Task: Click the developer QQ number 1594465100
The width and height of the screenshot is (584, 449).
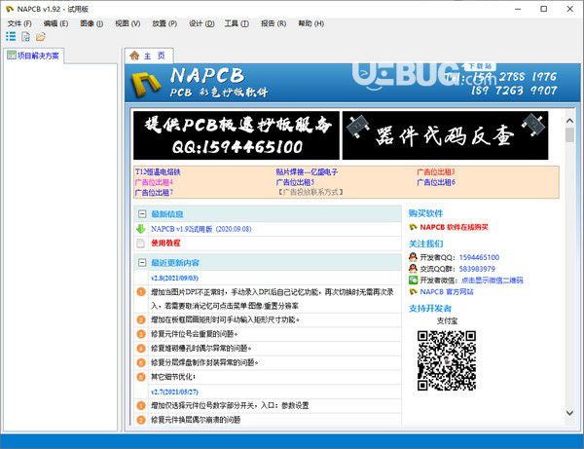Action: point(479,257)
